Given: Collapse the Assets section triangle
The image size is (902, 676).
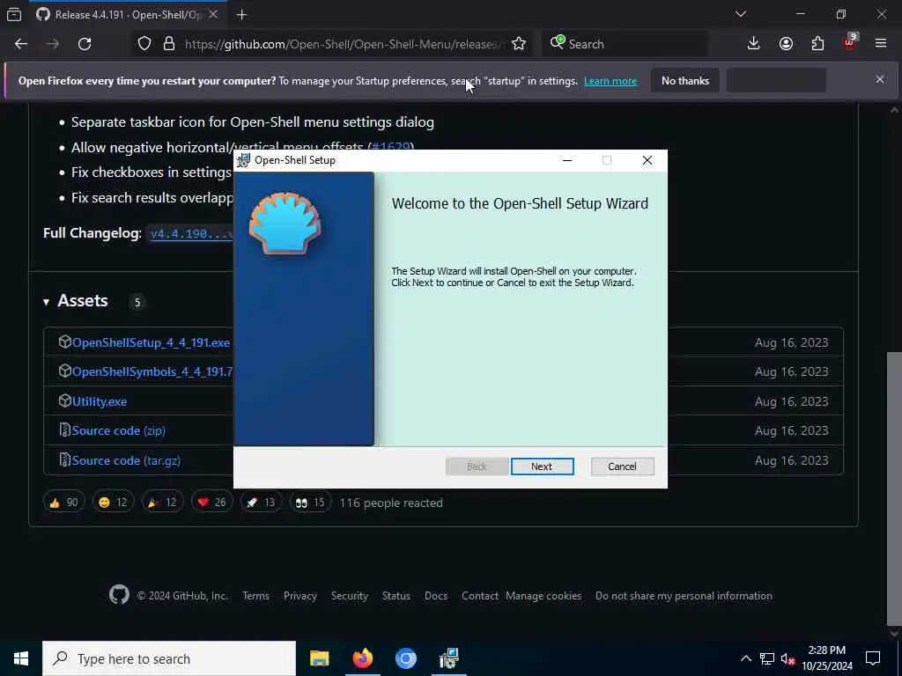Looking at the screenshot, I should tap(46, 302).
